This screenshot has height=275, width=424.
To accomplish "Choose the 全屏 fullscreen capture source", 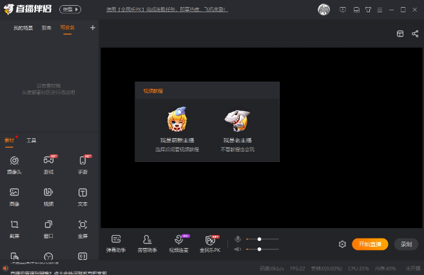I will point(82,229).
